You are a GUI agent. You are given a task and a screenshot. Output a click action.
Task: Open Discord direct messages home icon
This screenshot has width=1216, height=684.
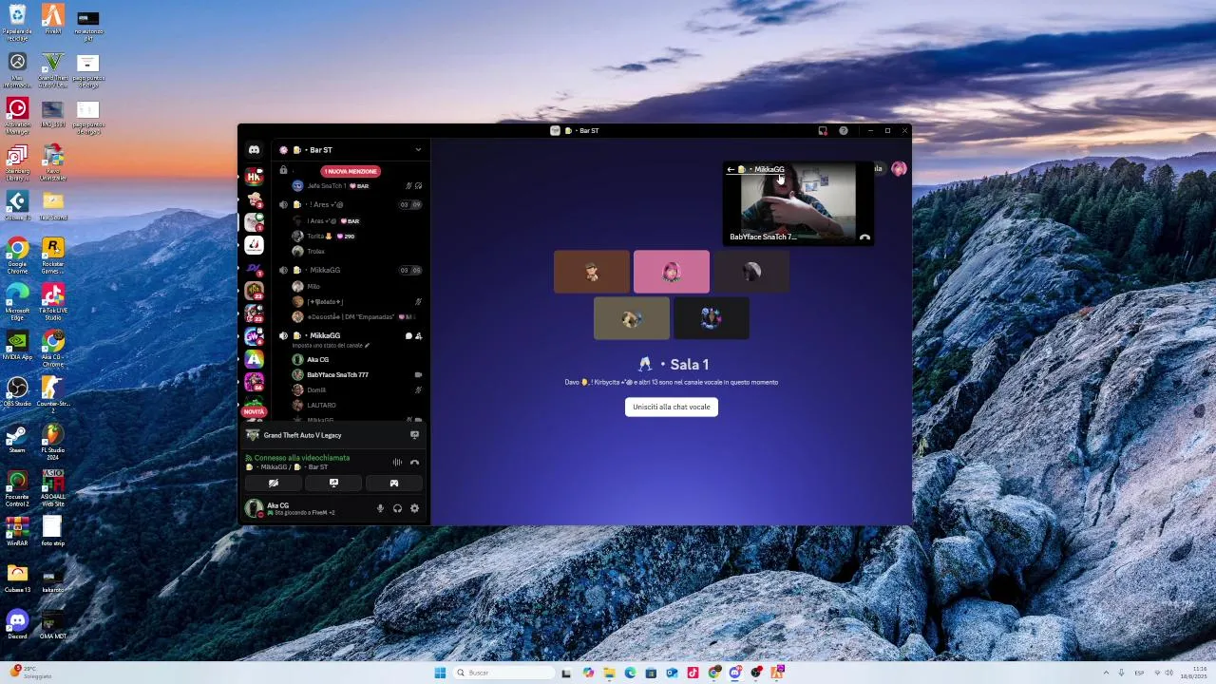(254, 150)
